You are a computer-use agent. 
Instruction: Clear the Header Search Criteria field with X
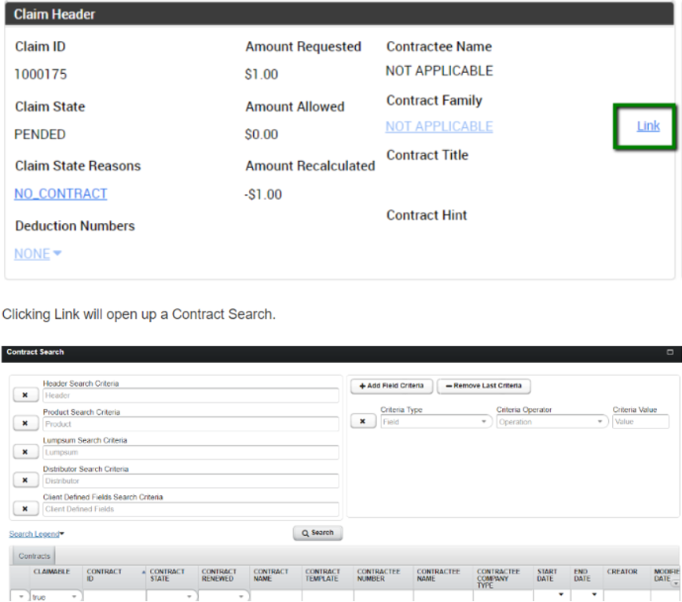25,395
